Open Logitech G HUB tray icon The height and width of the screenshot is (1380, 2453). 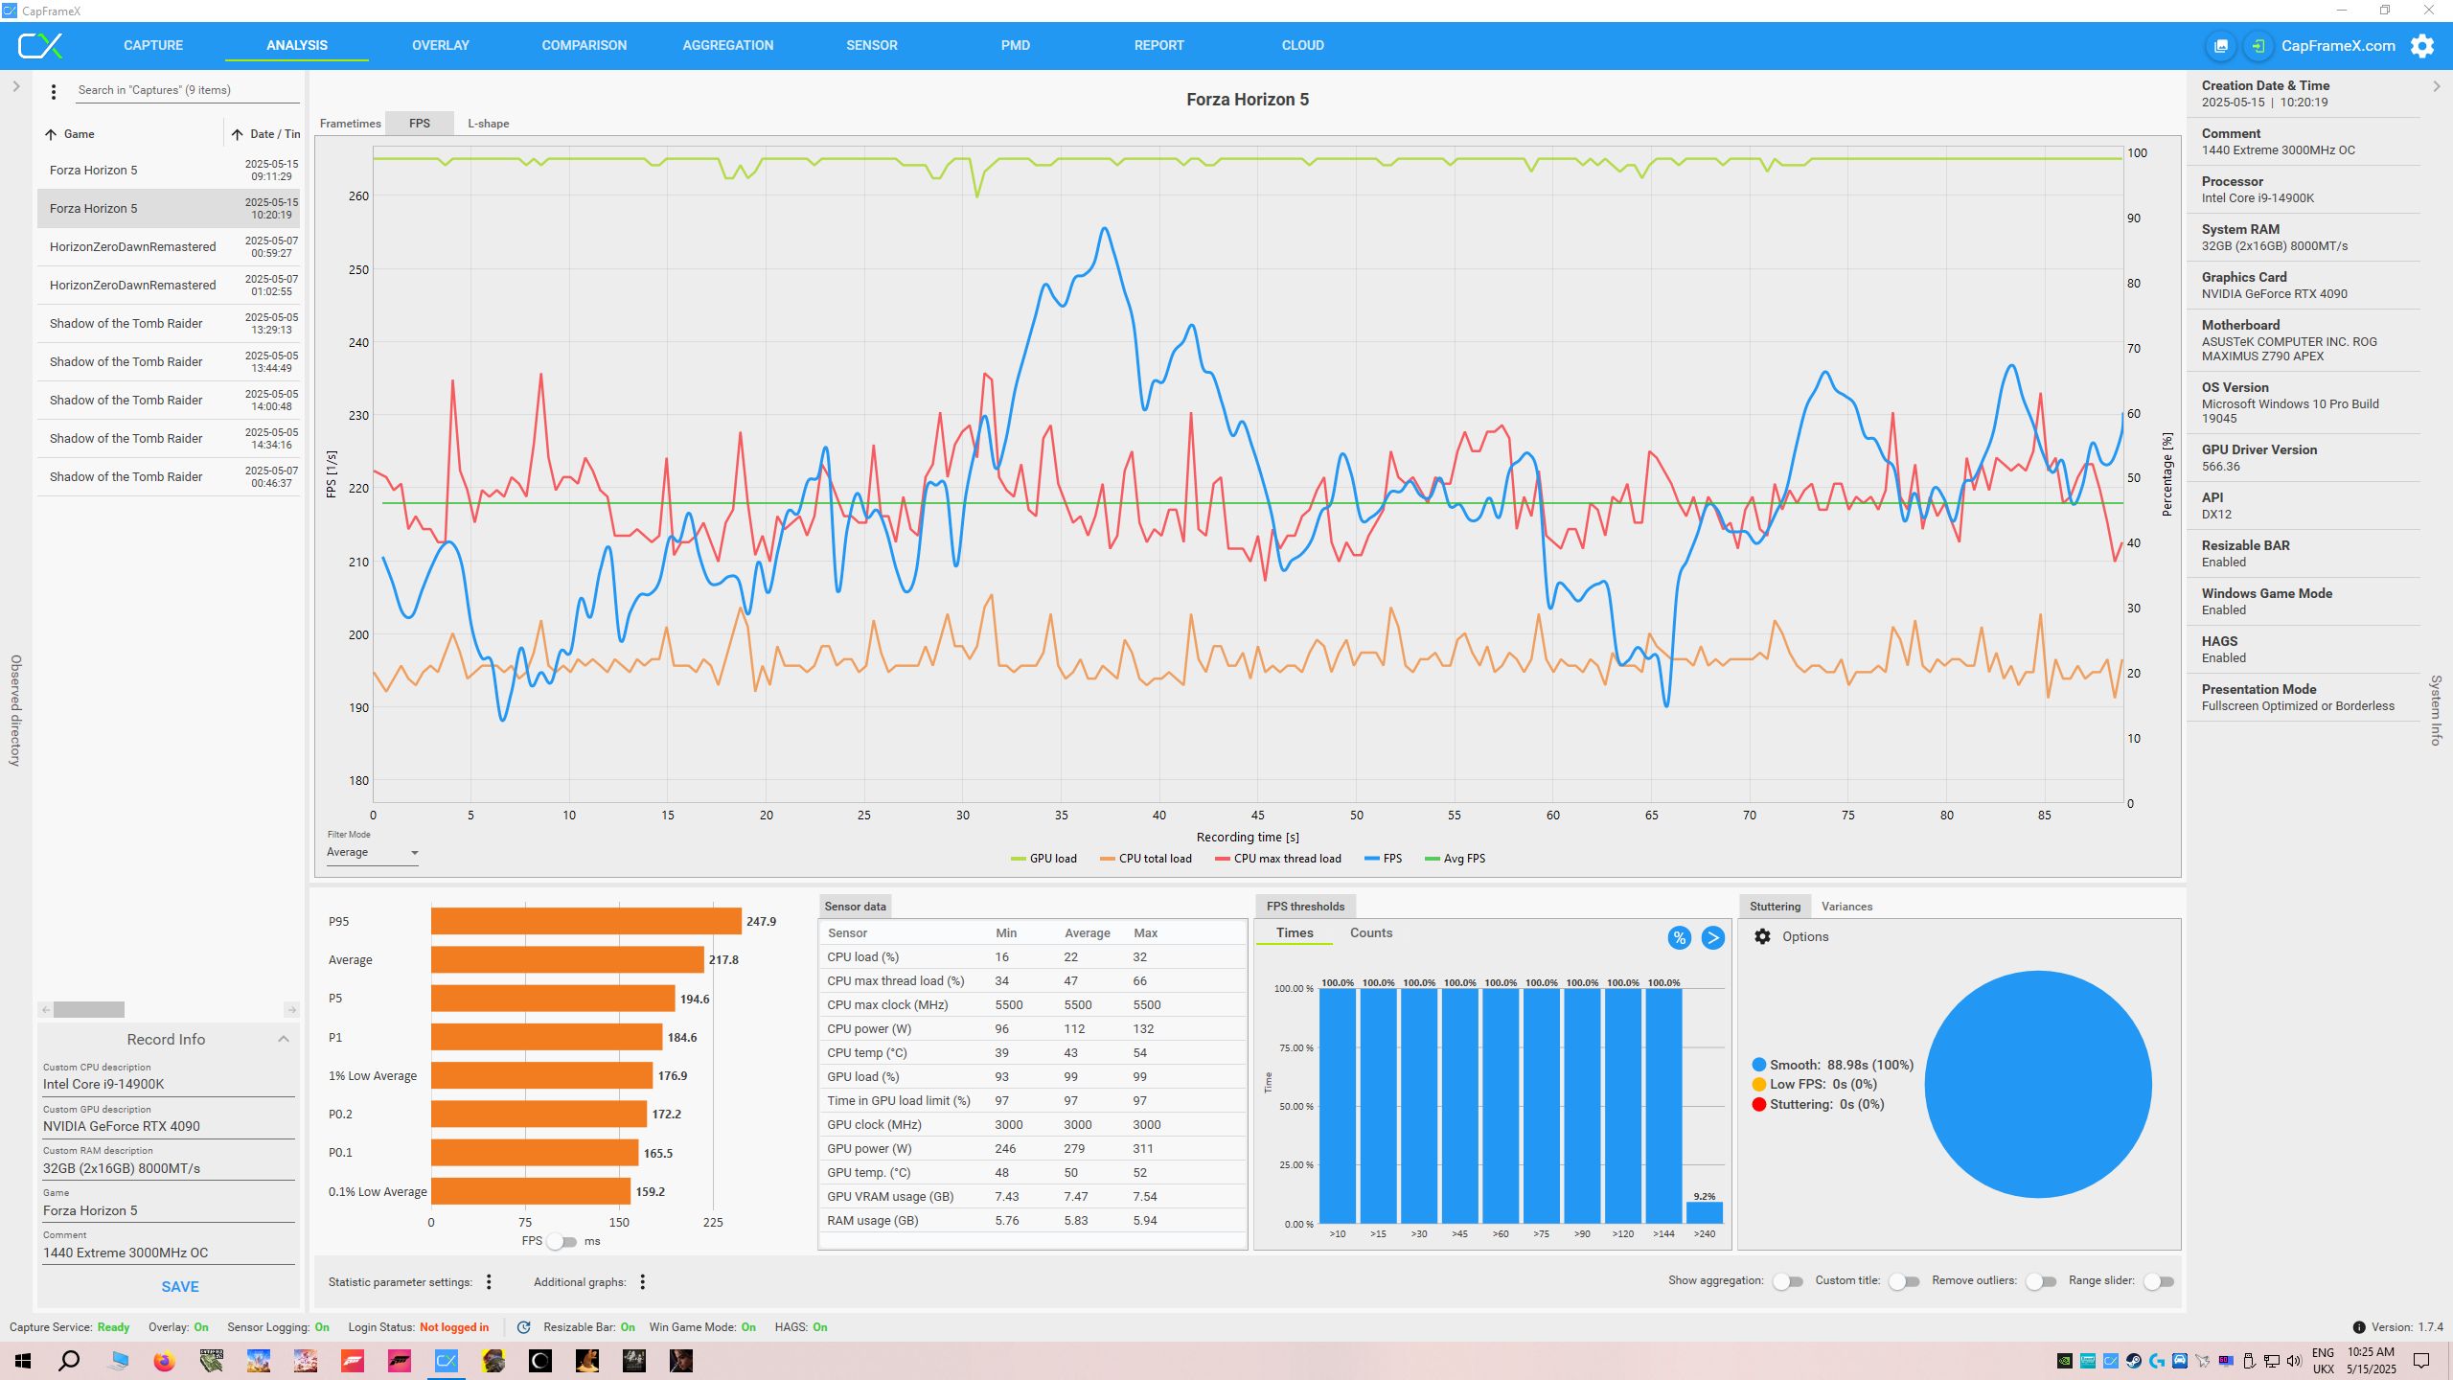click(x=2157, y=1361)
